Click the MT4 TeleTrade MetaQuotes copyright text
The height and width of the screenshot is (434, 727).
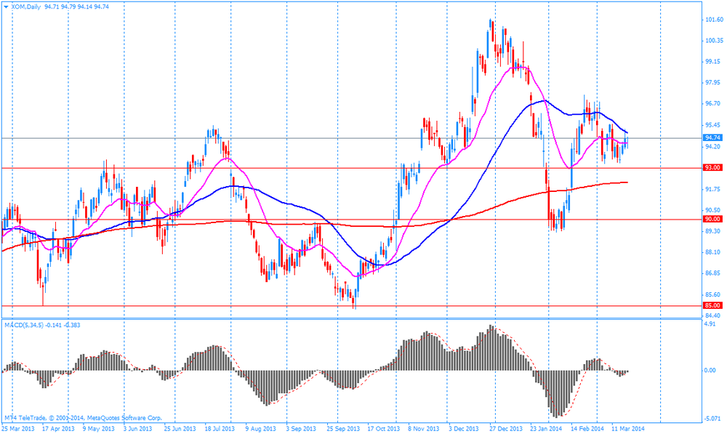[83, 418]
